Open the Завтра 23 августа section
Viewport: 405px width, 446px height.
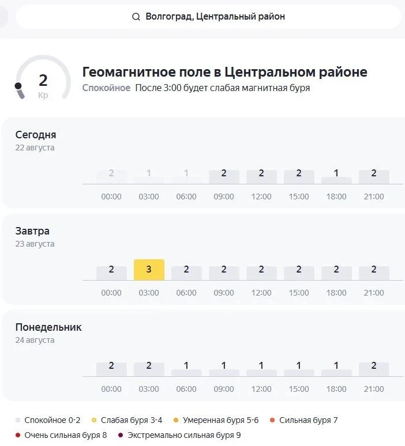(35, 237)
